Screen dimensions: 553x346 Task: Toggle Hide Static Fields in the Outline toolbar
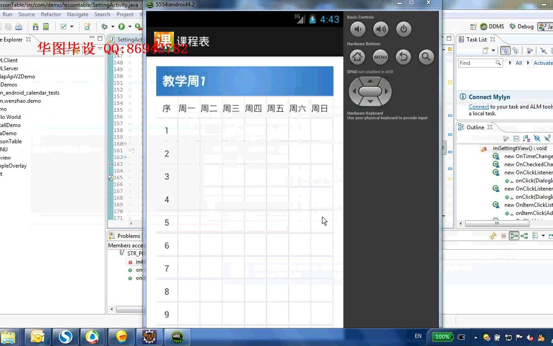point(547,139)
